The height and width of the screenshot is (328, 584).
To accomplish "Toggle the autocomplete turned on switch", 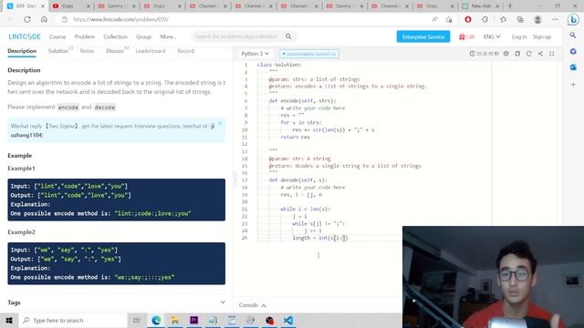I will 309,54.
